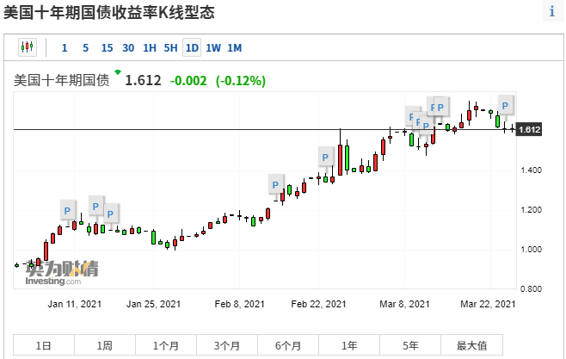
Task: Select the 1日 range tab
Action: [44, 345]
